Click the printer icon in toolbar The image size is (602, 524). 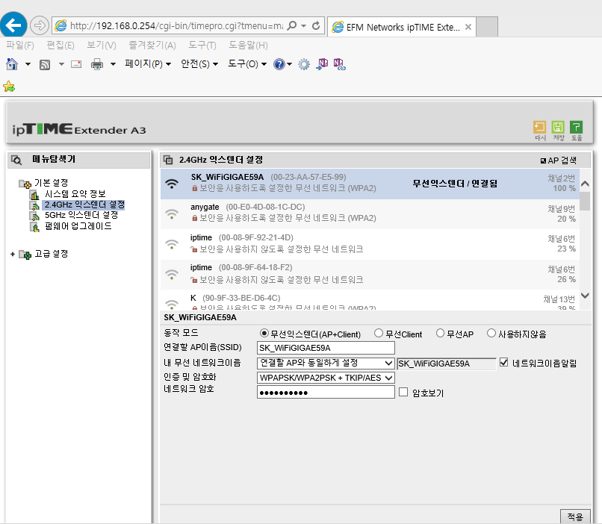(x=97, y=64)
